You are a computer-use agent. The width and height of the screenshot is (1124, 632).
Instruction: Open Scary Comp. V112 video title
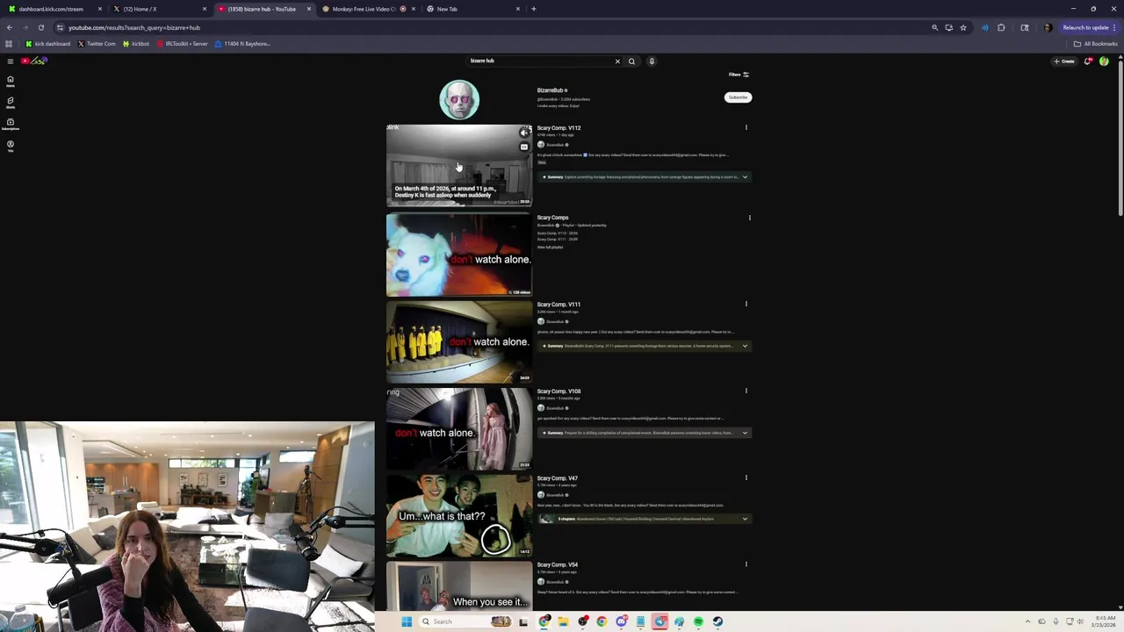point(558,128)
